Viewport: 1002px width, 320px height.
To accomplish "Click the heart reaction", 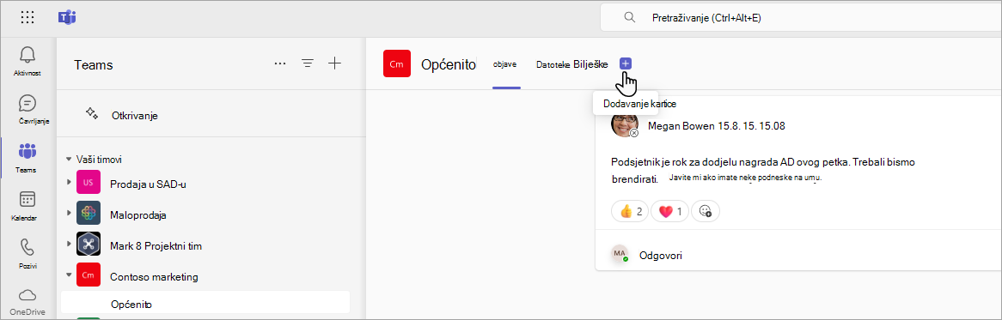I will [x=669, y=211].
